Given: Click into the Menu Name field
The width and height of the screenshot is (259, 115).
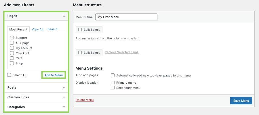Looking at the screenshot, I should coord(126,17).
